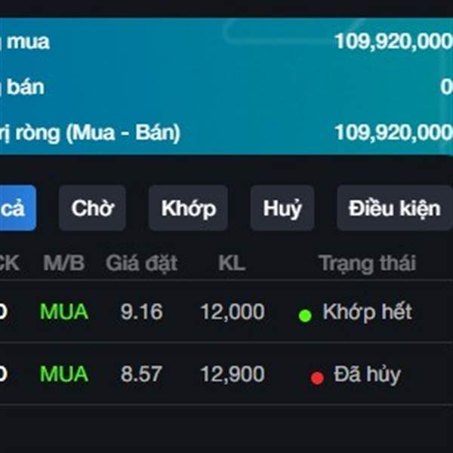
Task: Click the green dot beside Khớp hết
Action: point(305,316)
